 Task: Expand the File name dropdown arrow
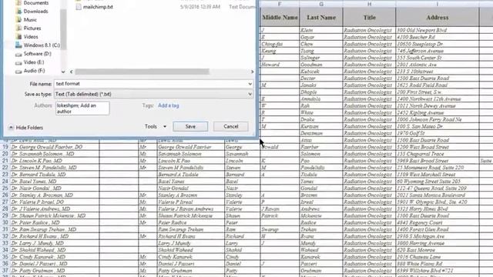click(x=250, y=84)
